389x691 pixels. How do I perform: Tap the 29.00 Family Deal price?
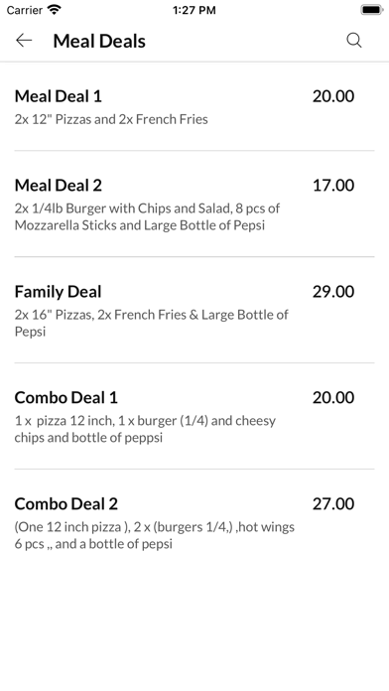click(x=333, y=291)
